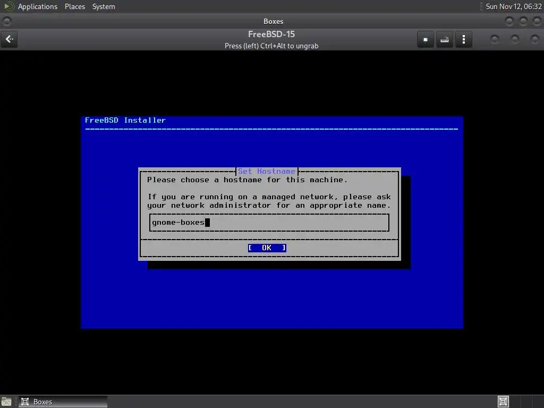Open the send keyboard shortcuts button
This screenshot has height=408, width=544.
445,39
